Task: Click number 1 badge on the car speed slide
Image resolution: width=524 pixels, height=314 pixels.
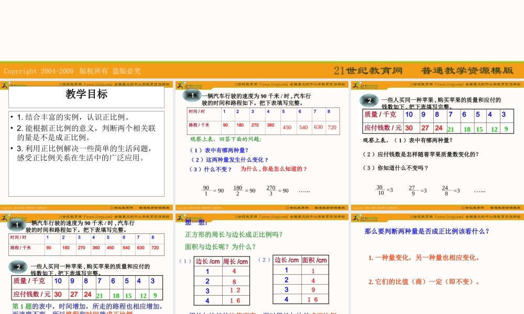Action: [192, 95]
